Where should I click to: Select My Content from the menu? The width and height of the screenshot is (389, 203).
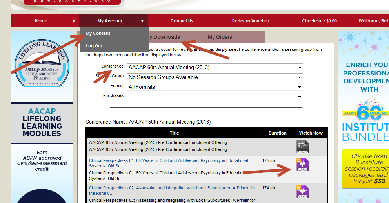(98, 34)
